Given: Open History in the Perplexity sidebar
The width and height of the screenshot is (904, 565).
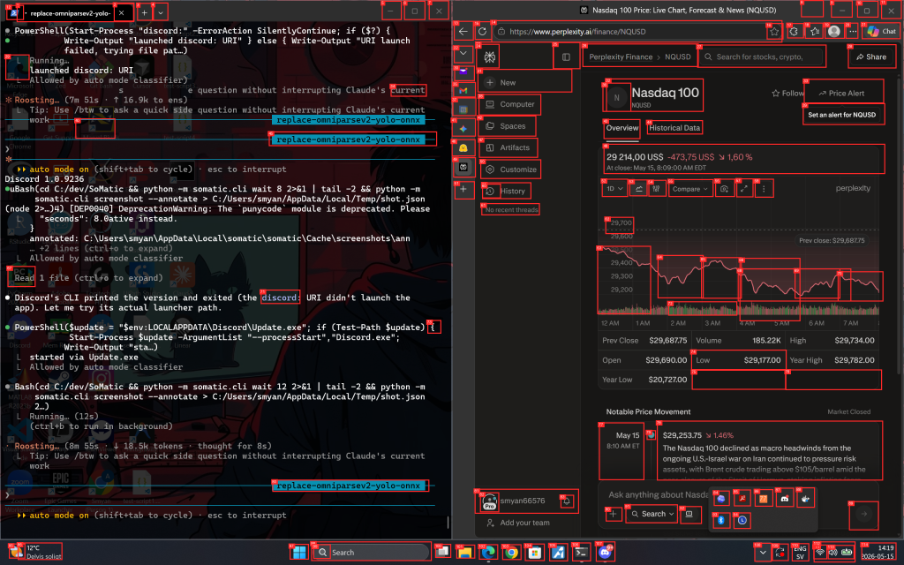Looking at the screenshot, I should point(506,191).
